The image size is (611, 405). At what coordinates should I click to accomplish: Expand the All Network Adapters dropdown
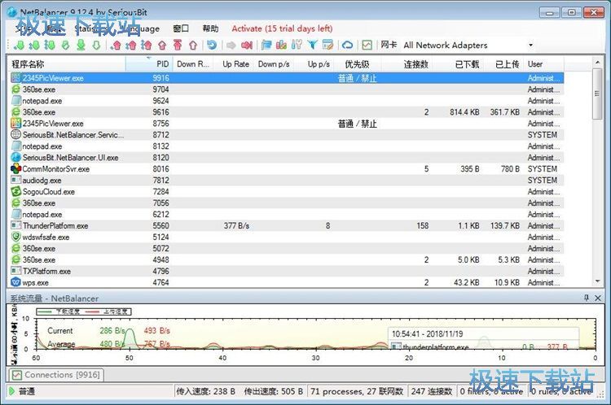(x=530, y=45)
